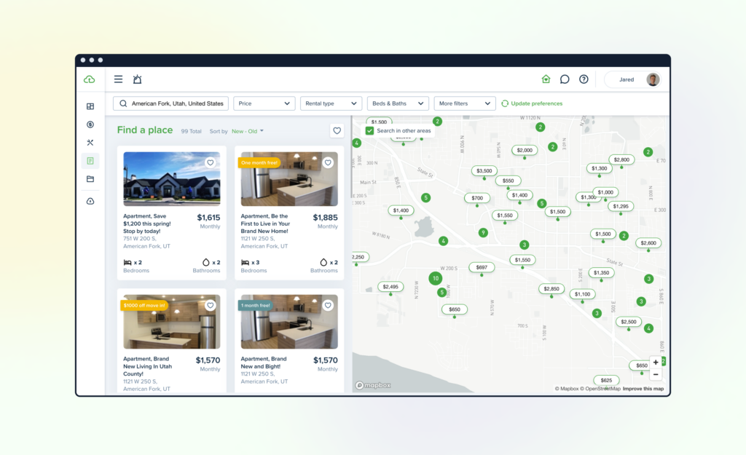Click the $697 map price marker
The height and width of the screenshot is (455, 746).
tap(482, 267)
